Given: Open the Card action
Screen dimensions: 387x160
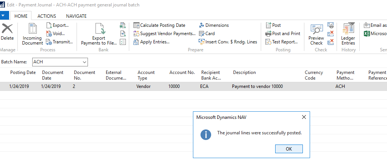Looking at the screenshot, I should coord(207,34).
